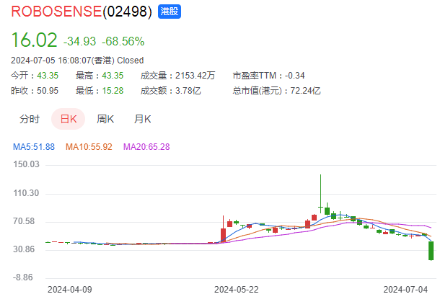The width and height of the screenshot is (448, 307).
Task: Click the 成交量 value 2153.42万
Action: click(195, 76)
